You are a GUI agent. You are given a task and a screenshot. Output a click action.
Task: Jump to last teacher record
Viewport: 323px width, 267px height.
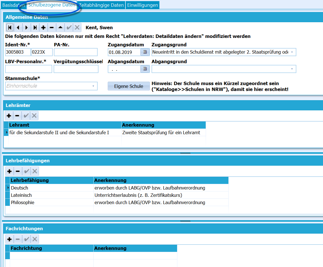pyautogui.click(x=35, y=28)
